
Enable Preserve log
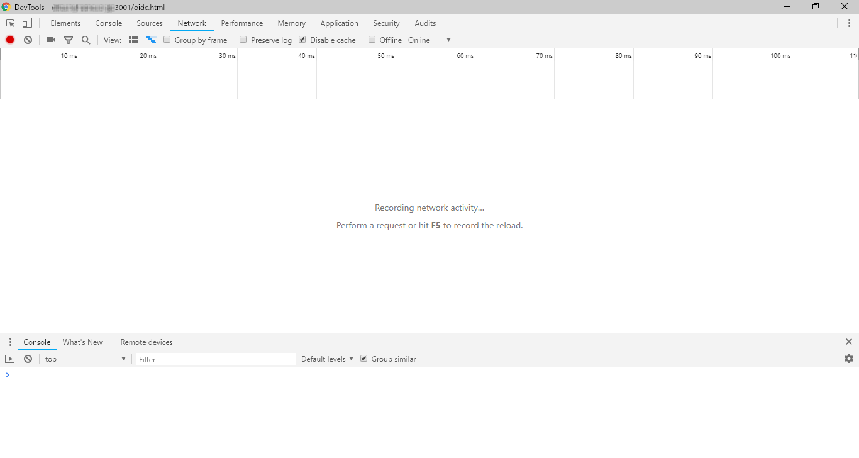[x=243, y=39]
